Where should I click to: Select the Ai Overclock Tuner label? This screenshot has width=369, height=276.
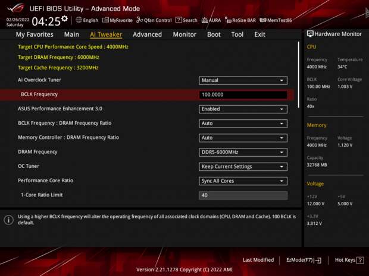[39, 80]
